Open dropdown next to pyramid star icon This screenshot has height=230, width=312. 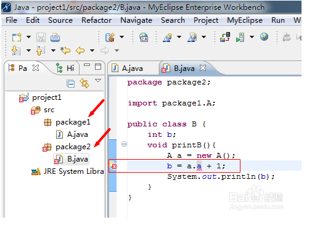tap(179, 37)
